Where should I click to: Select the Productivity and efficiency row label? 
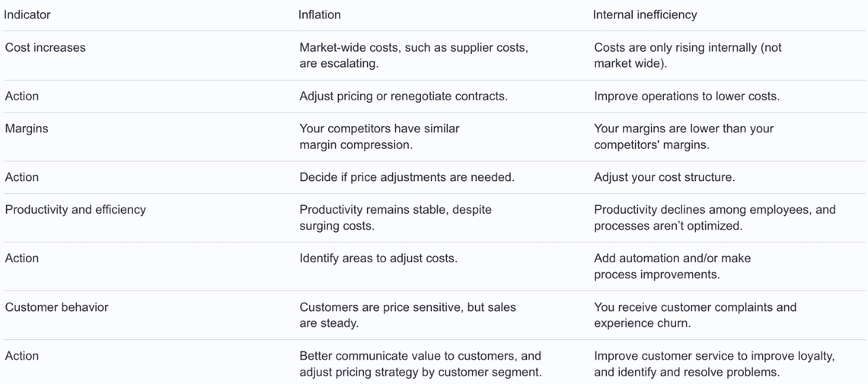(75, 209)
